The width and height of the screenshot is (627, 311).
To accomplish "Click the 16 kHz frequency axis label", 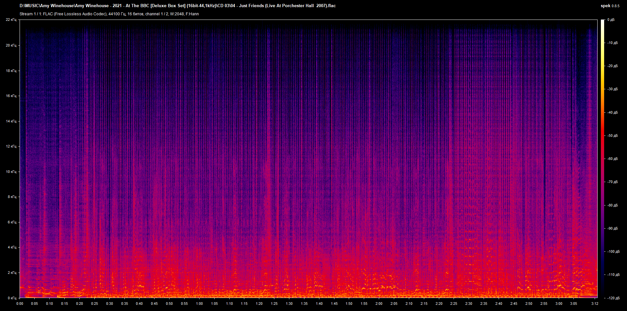I will [11, 96].
